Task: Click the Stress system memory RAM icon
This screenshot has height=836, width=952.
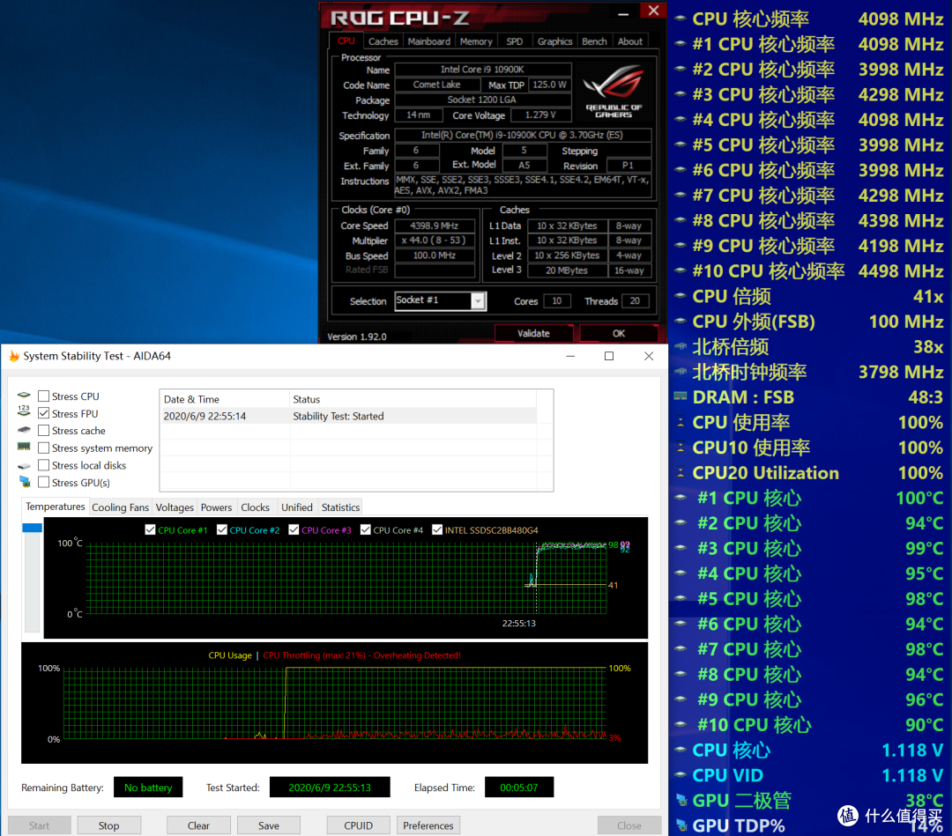Action: (x=24, y=447)
